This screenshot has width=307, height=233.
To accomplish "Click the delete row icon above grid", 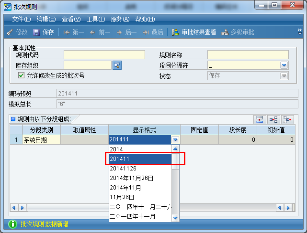I will [287, 119].
